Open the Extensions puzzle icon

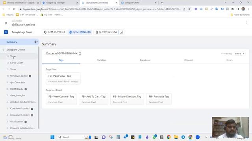233,9
